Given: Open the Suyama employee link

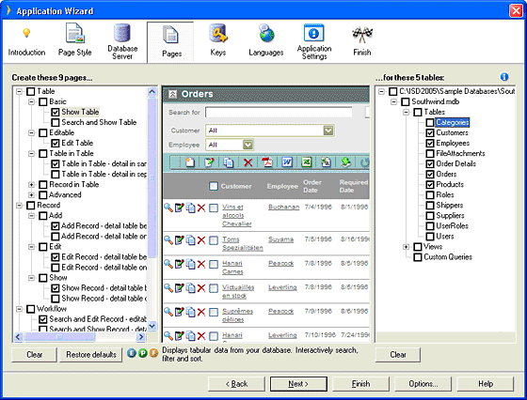Looking at the screenshot, I should 280,239.
